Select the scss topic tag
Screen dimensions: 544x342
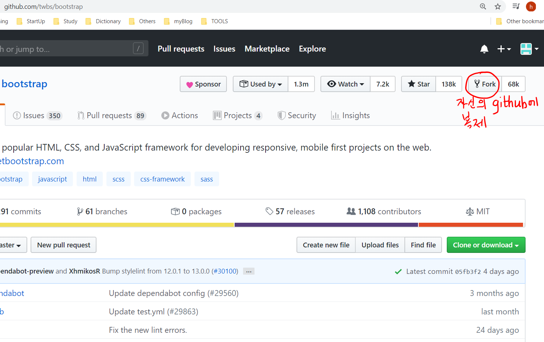click(118, 179)
